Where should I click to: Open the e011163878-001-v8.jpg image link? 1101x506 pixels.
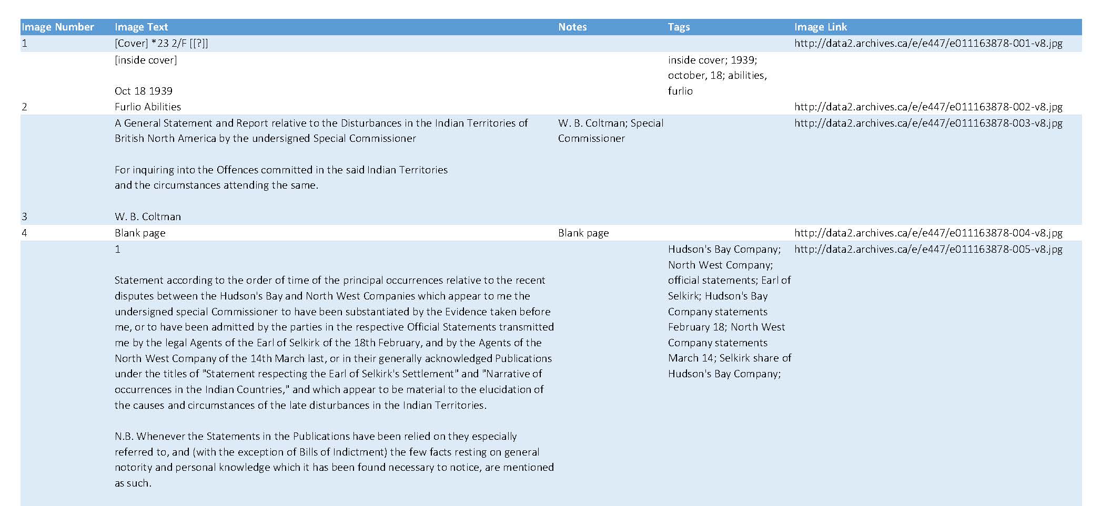pos(928,43)
